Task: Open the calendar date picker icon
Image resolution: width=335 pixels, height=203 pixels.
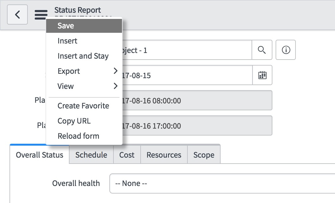Action: tap(262, 75)
